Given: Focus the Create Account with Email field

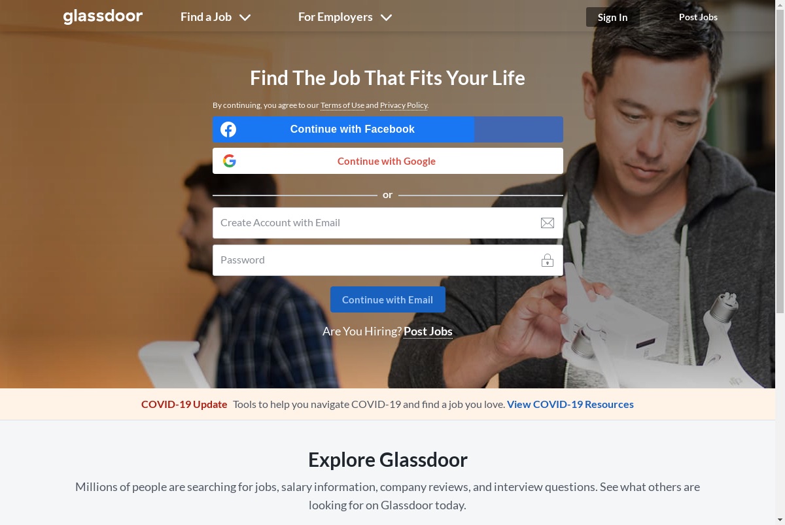Looking at the screenshot, I should [388, 223].
